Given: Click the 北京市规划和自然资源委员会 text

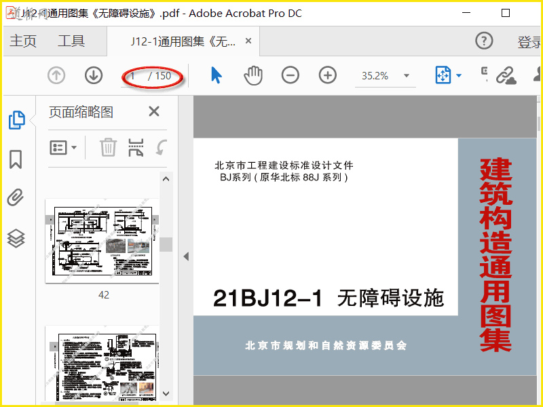Looking at the screenshot, I should [326, 345].
